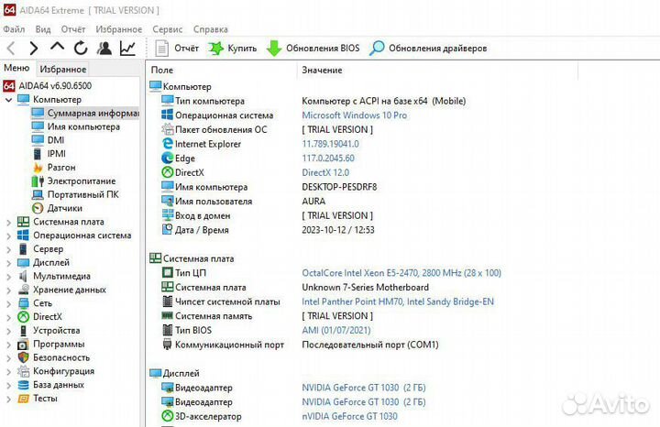Click the Безопасность shield icon
660x427 pixels.
pos(23,357)
